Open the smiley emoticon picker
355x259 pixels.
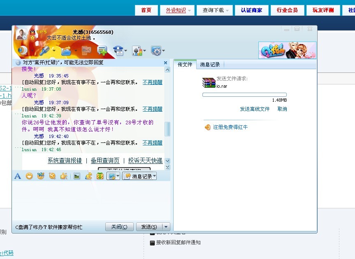coord(29,176)
